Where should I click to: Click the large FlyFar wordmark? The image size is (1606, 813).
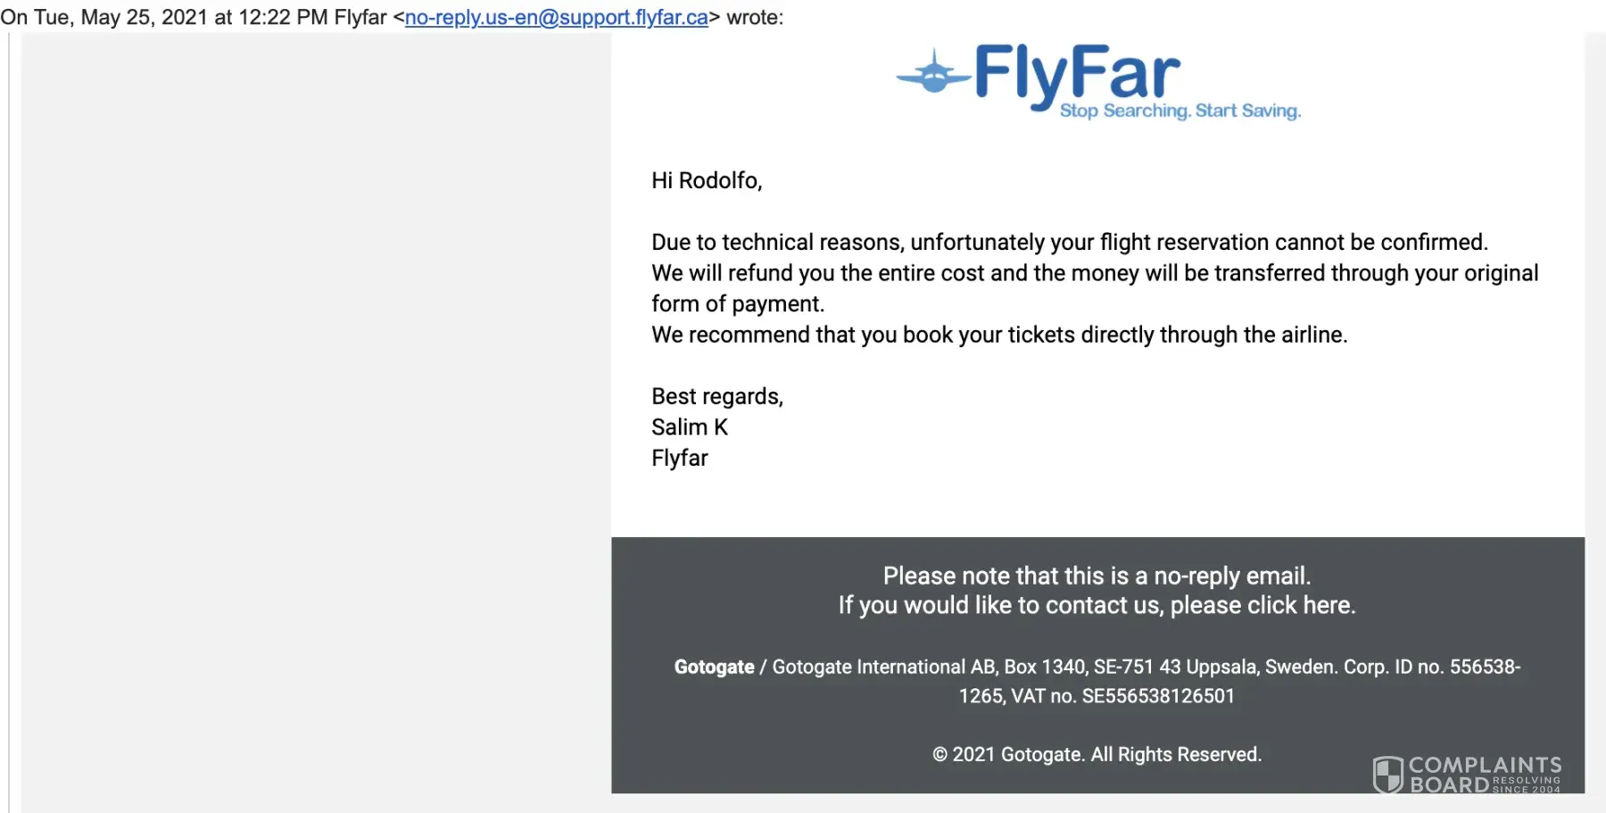click(1077, 73)
